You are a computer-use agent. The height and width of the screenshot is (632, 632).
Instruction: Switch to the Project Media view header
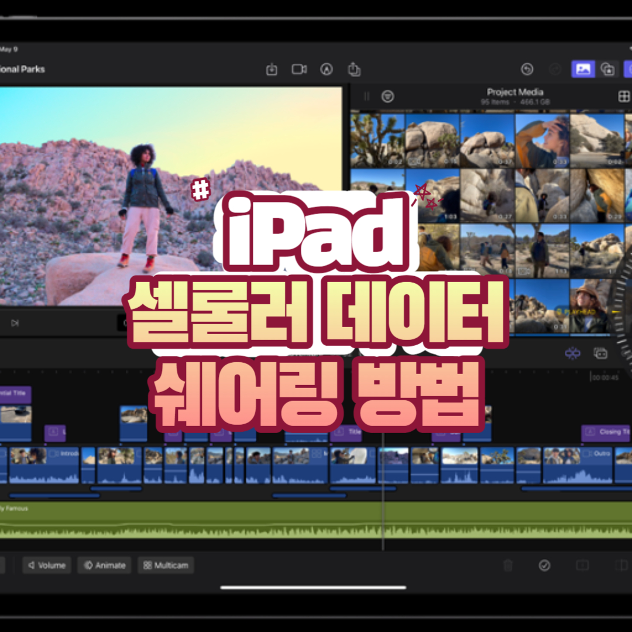[x=515, y=92]
